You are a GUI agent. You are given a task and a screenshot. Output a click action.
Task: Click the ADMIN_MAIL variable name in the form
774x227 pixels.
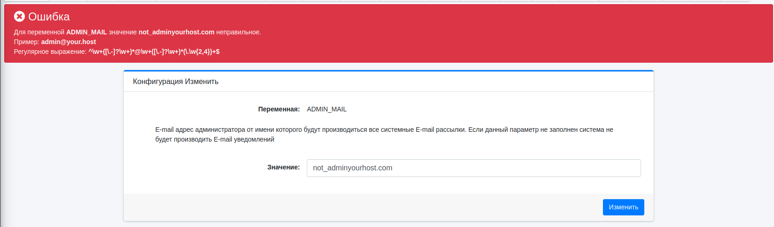(326, 109)
